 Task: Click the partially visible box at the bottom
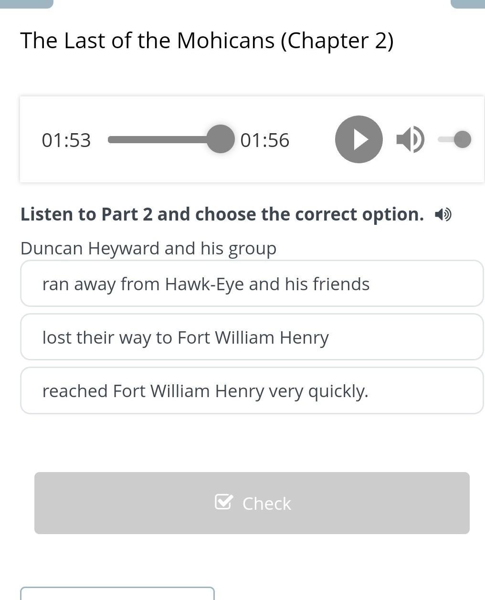117,593
